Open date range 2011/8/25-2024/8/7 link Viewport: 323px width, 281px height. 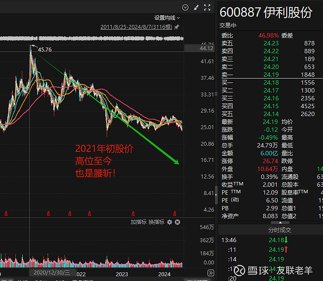tap(136, 27)
